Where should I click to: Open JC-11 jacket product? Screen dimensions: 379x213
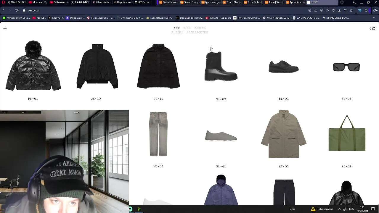158,66
